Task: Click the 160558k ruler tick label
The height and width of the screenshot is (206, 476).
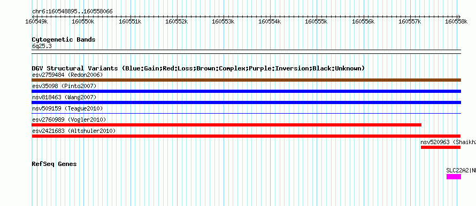Action: click(x=456, y=22)
